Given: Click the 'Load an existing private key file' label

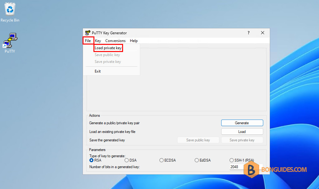Looking at the screenshot, I should (112, 132).
